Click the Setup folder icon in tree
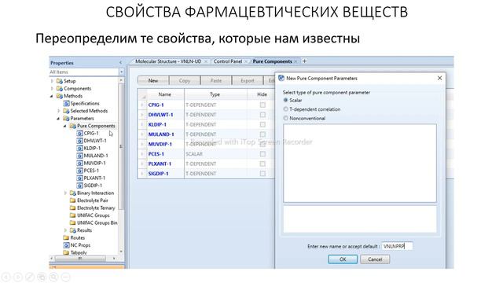 [60, 81]
